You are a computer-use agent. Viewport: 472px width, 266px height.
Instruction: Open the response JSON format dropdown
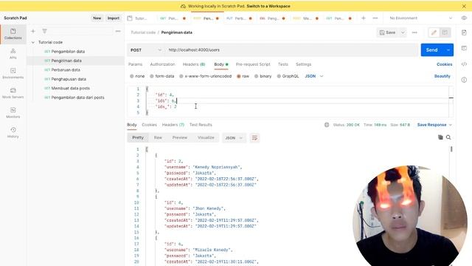pos(234,138)
